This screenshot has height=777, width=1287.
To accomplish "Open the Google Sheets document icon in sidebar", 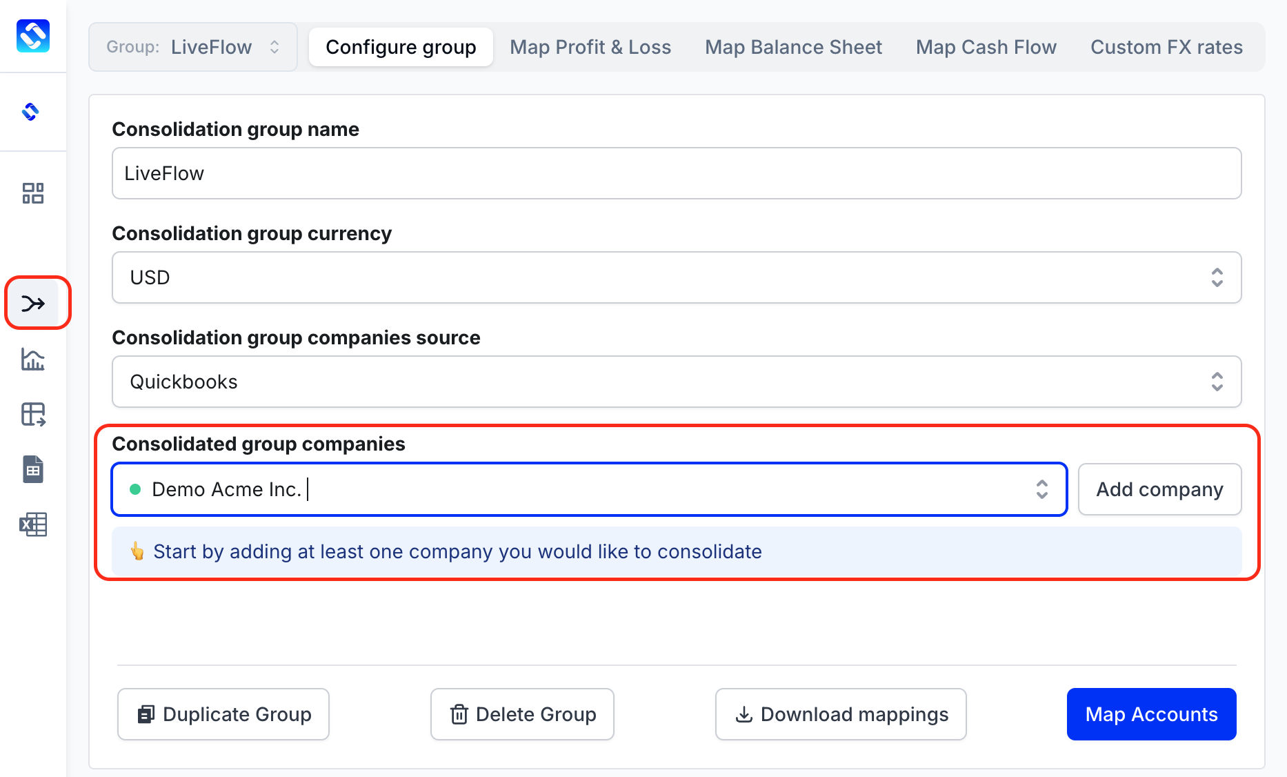I will pyautogui.click(x=33, y=469).
